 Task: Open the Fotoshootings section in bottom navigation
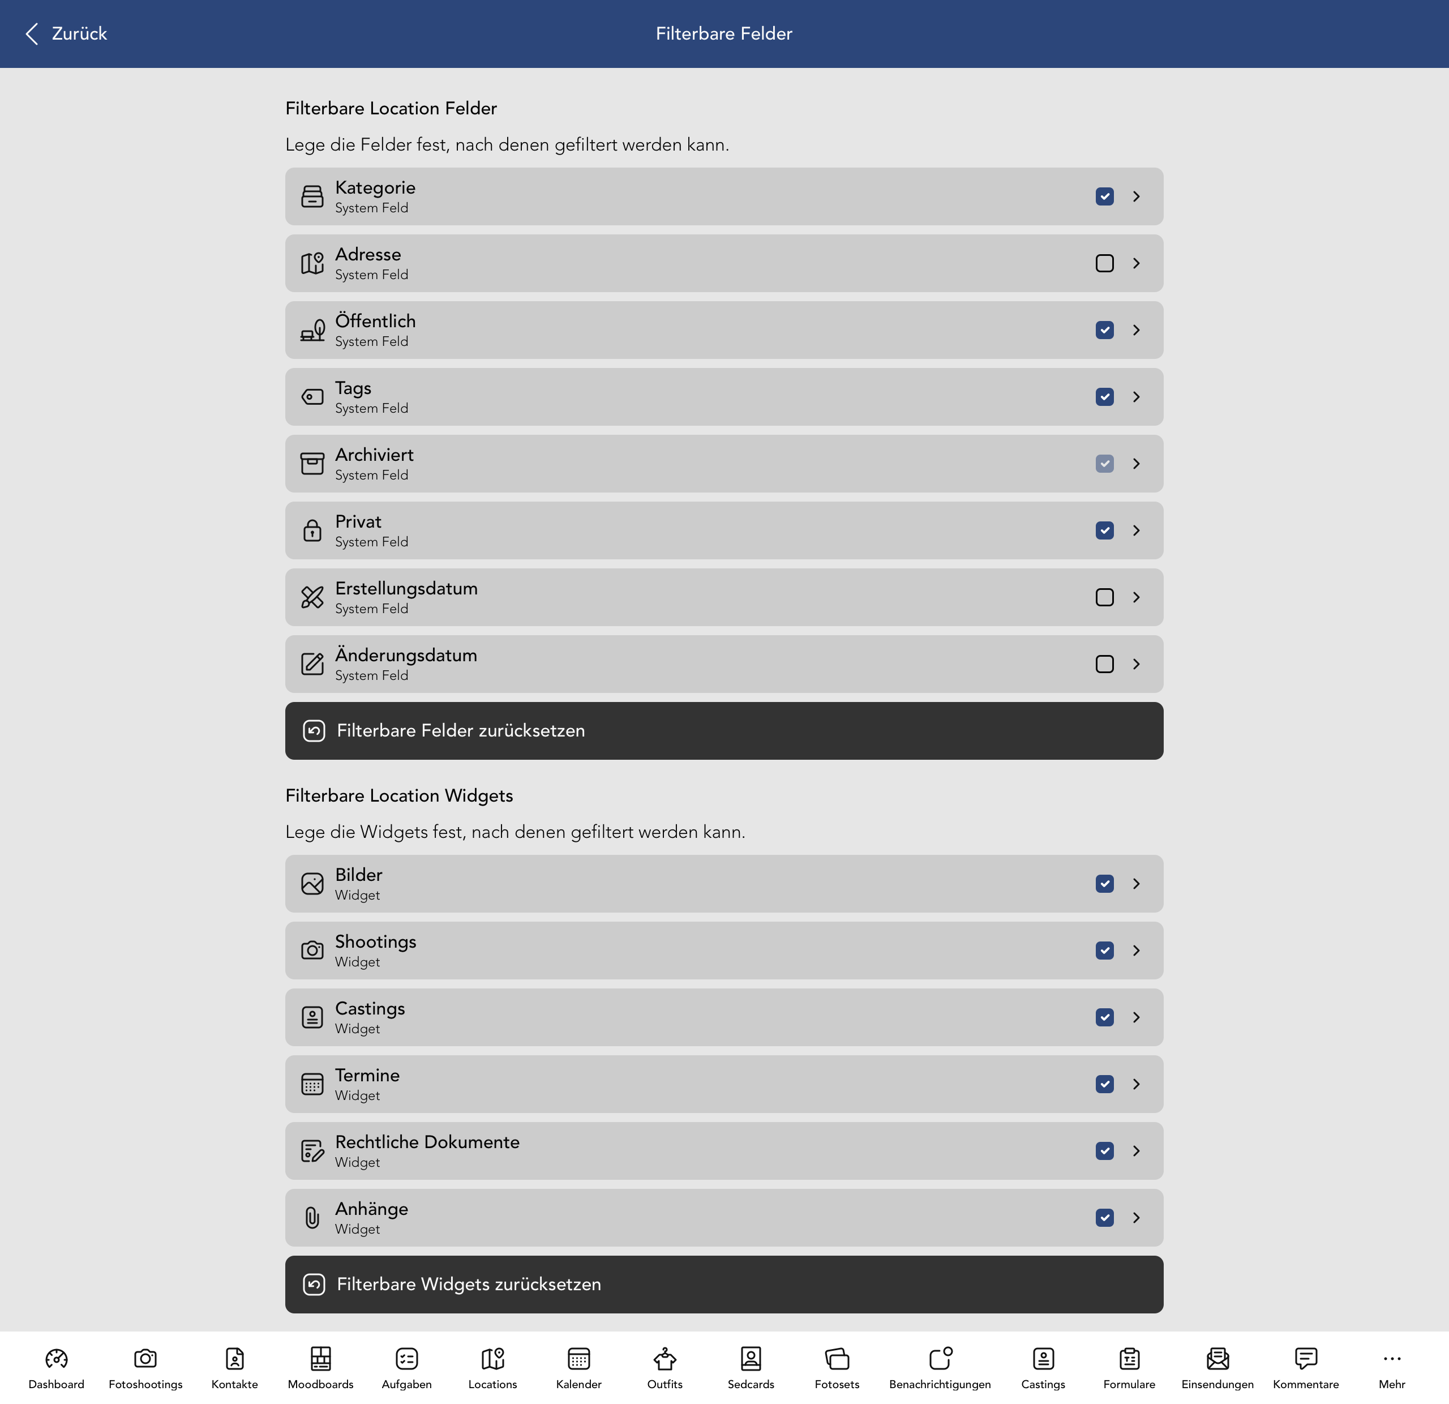pos(145,1366)
